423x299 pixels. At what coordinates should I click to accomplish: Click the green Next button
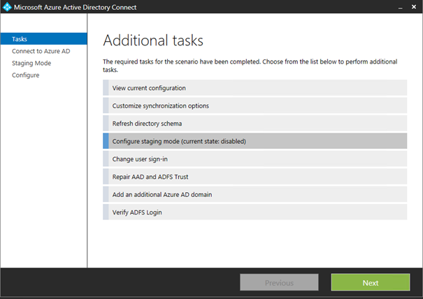371,282
